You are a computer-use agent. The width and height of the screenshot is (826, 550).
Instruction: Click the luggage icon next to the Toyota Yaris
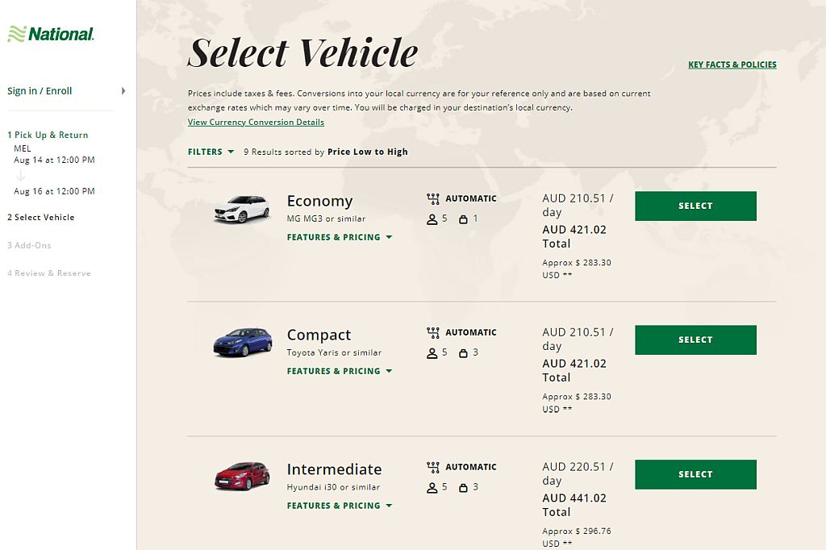click(x=464, y=352)
